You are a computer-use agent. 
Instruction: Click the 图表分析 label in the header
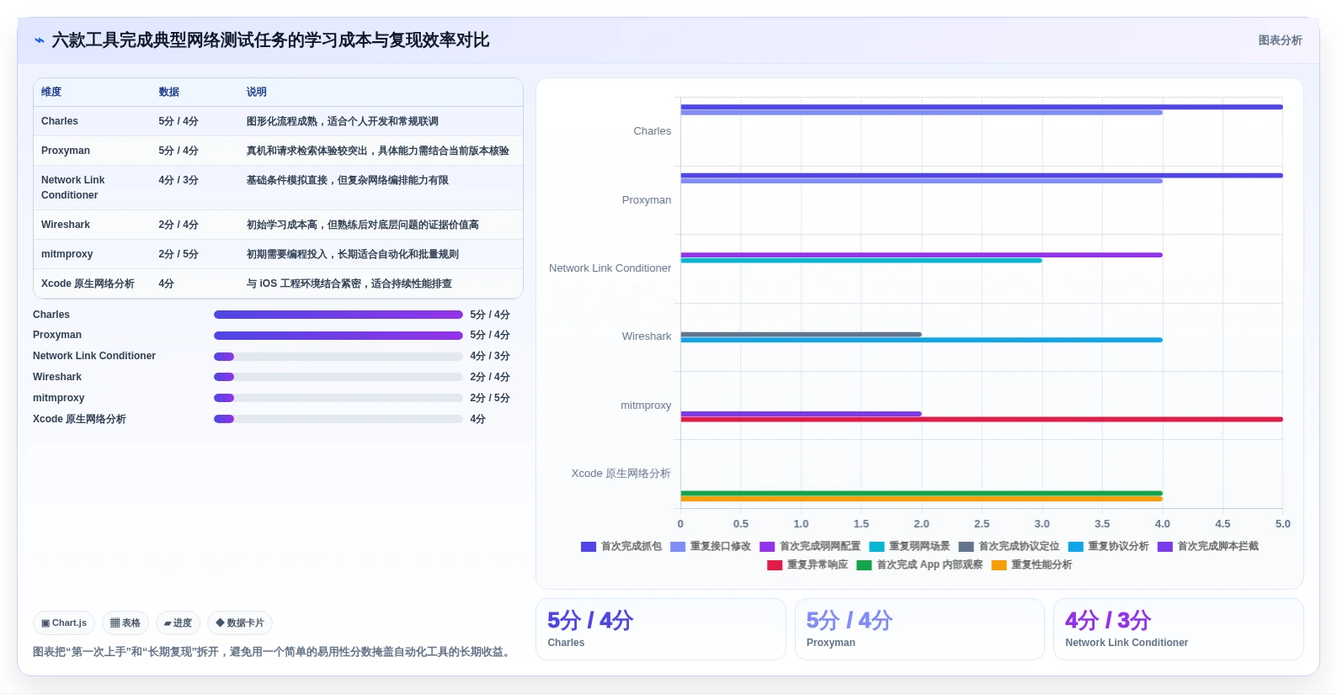tap(1280, 40)
